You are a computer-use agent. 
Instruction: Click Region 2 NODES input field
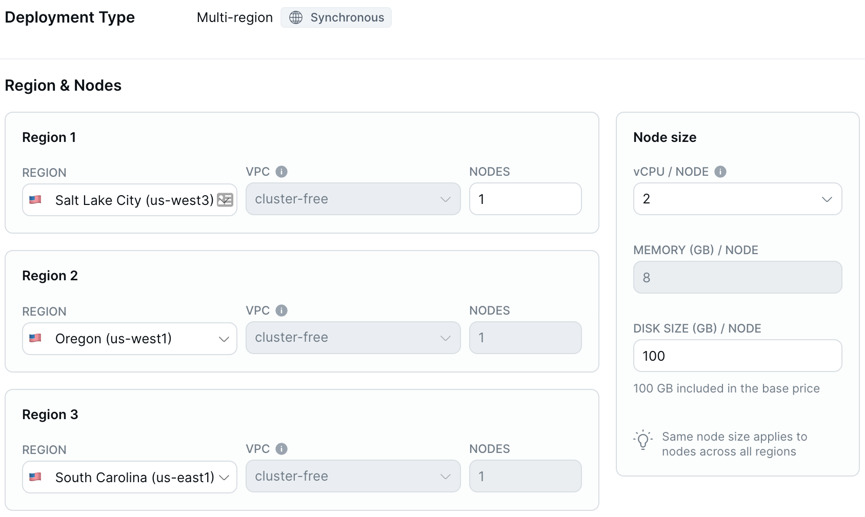526,338
